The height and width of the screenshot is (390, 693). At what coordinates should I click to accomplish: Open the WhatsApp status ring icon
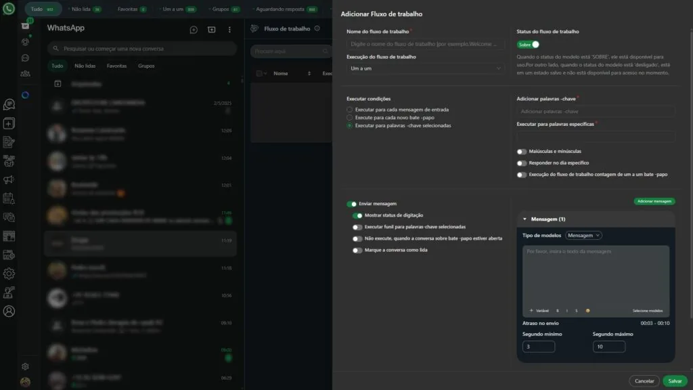[25, 42]
